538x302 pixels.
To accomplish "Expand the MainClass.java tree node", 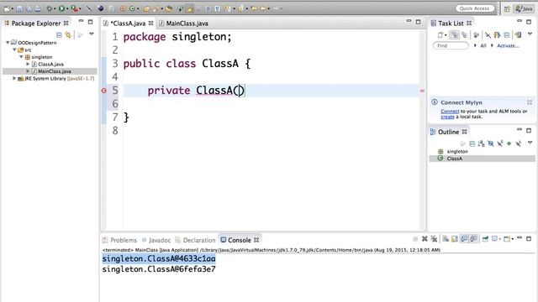I will click(28, 71).
